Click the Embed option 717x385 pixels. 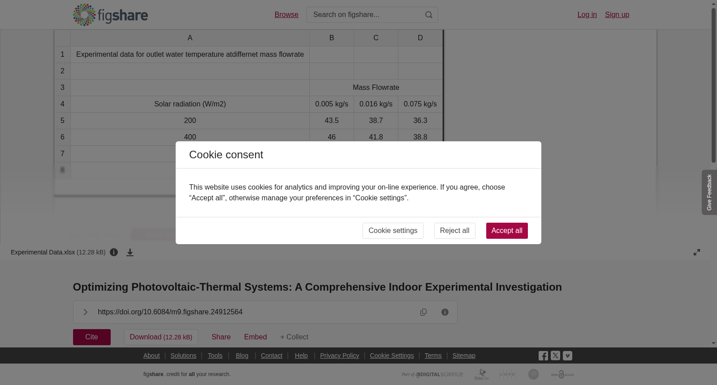coord(255,337)
